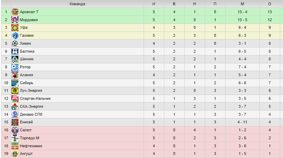
Task: Click the Мордовия team crest icon
Action: 15,20
